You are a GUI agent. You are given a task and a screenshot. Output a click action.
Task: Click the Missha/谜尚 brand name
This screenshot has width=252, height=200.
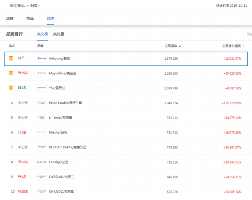(58, 132)
